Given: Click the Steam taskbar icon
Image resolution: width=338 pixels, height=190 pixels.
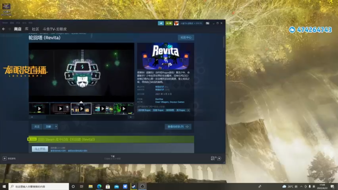Looking at the screenshot, I should tap(134, 186).
